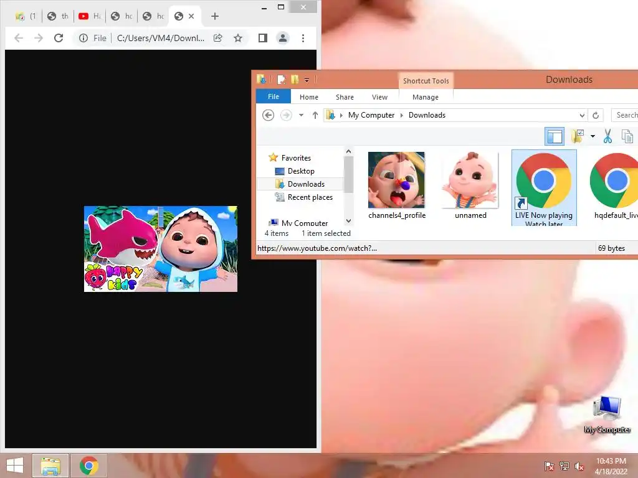Open dropdown next to folder options icon
Image resolution: width=638 pixels, height=478 pixels.
coord(593,136)
